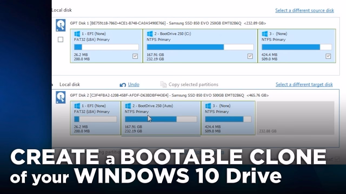The image size is (346, 194).
Task: Select target partition 3 - (None)
Action: pyautogui.click(x=228, y=118)
